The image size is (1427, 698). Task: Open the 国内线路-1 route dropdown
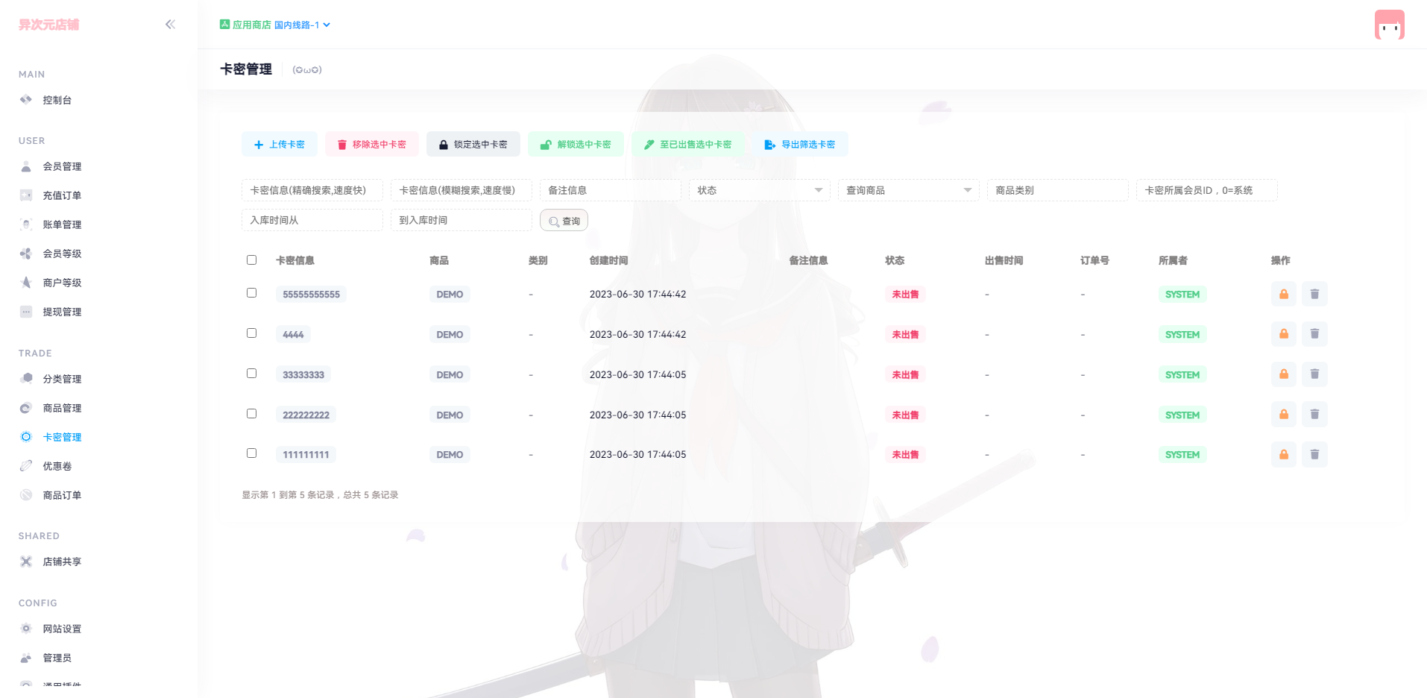click(x=302, y=25)
